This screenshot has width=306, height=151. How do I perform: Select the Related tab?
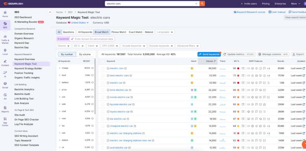coord(149,32)
